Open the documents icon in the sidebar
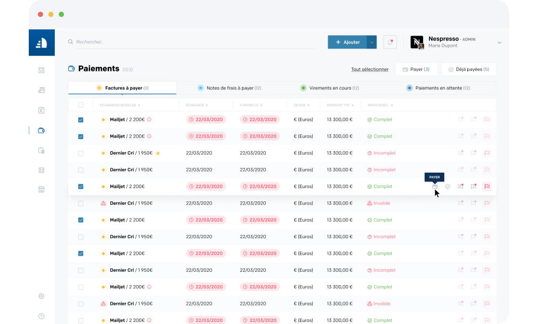The height and width of the screenshot is (324, 537). pos(42,90)
